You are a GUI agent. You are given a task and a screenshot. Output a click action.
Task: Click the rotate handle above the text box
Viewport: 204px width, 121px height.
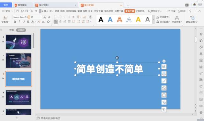(117, 58)
